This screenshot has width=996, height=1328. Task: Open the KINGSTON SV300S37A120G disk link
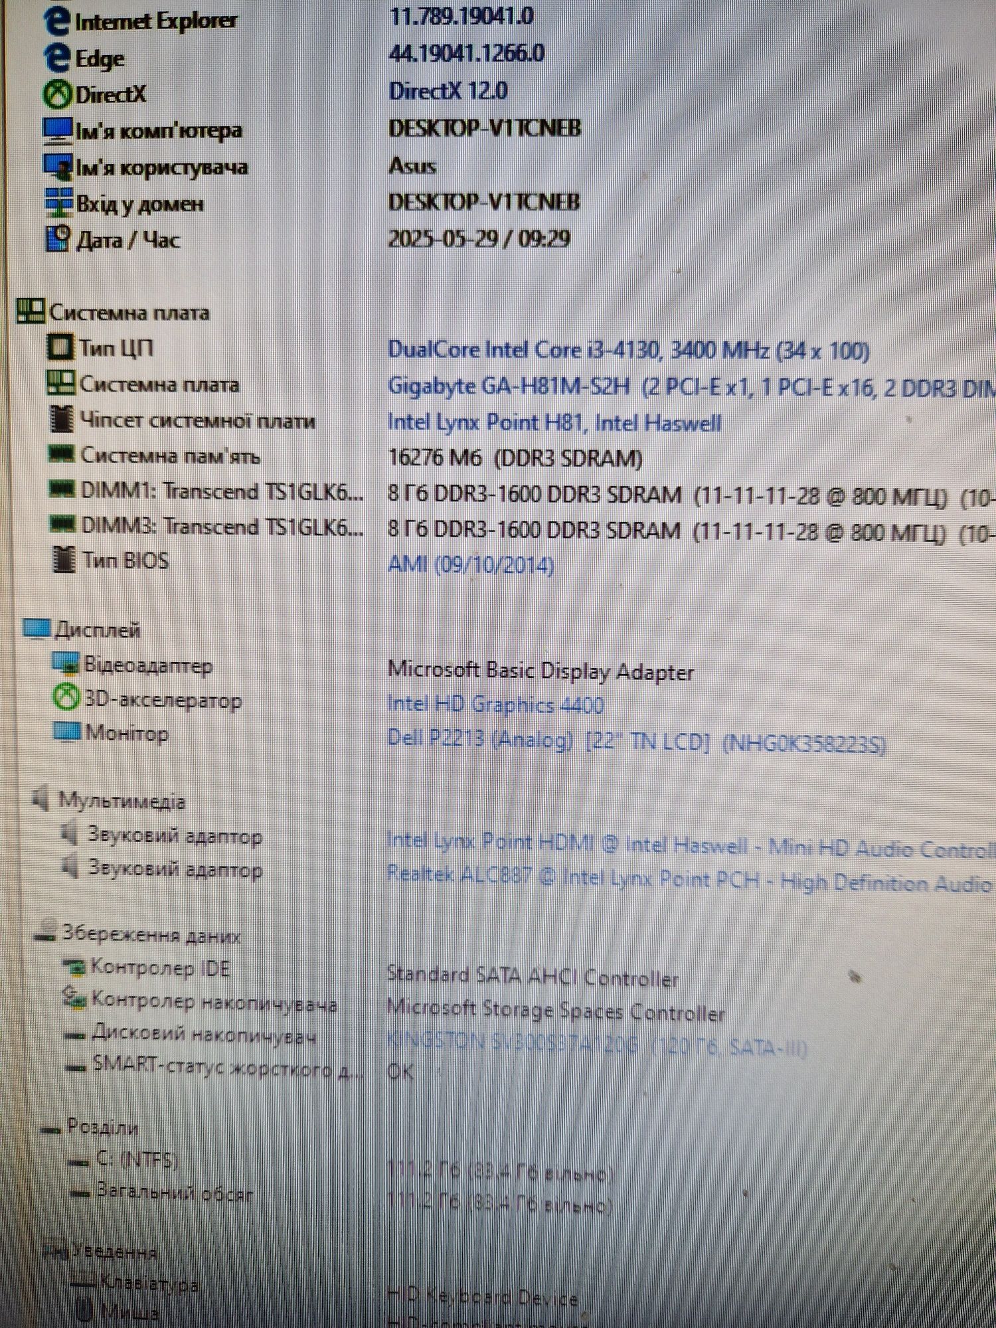pyautogui.click(x=597, y=1044)
